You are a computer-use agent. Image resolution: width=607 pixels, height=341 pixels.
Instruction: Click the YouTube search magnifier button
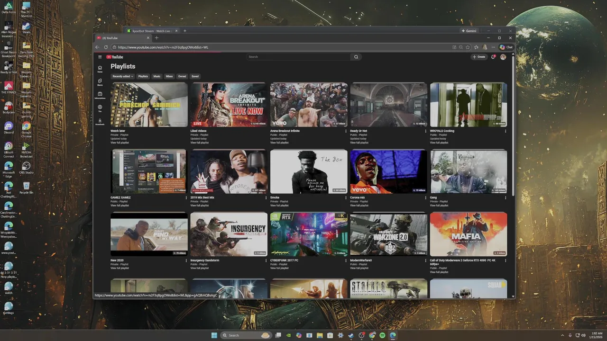(x=356, y=57)
